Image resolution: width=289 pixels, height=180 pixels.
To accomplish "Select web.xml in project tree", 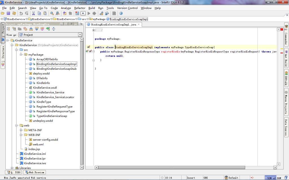I will pyautogui.click(x=38, y=144).
